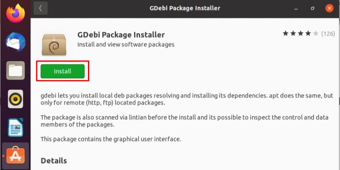Click the paragraph mentioning lintian scanning

(185, 121)
